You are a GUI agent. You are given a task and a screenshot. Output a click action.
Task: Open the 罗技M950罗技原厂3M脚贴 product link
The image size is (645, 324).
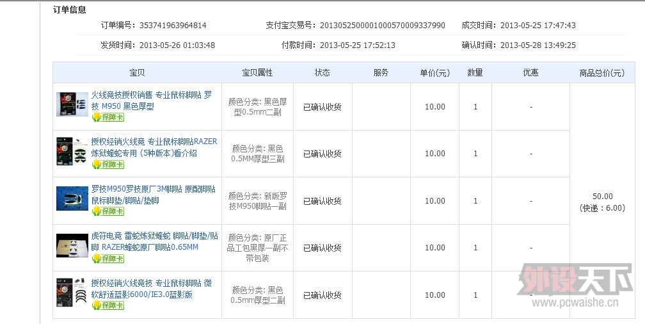coord(153,195)
